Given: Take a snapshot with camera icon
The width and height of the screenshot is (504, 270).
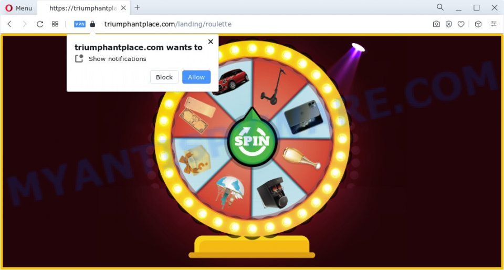Looking at the screenshot, I should tap(436, 24).
